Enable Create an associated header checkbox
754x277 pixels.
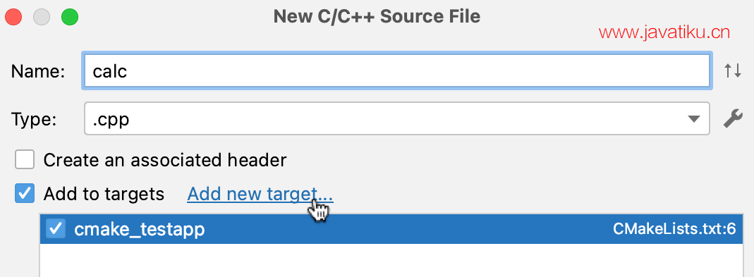pyautogui.click(x=25, y=160)
